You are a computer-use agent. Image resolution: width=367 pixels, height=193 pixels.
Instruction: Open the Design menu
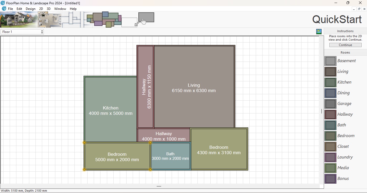(x=30, y=9)
